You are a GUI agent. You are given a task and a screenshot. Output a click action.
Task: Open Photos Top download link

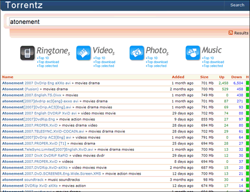coord(157,62)
